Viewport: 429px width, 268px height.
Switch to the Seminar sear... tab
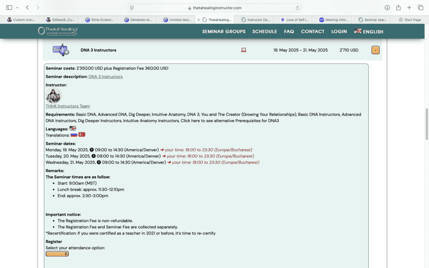click(372, 20)
